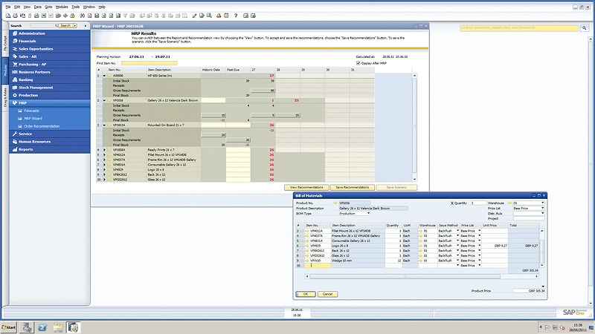Click the Help question mark icon
The image size is (595, 334).
click(x=236, y=16)
